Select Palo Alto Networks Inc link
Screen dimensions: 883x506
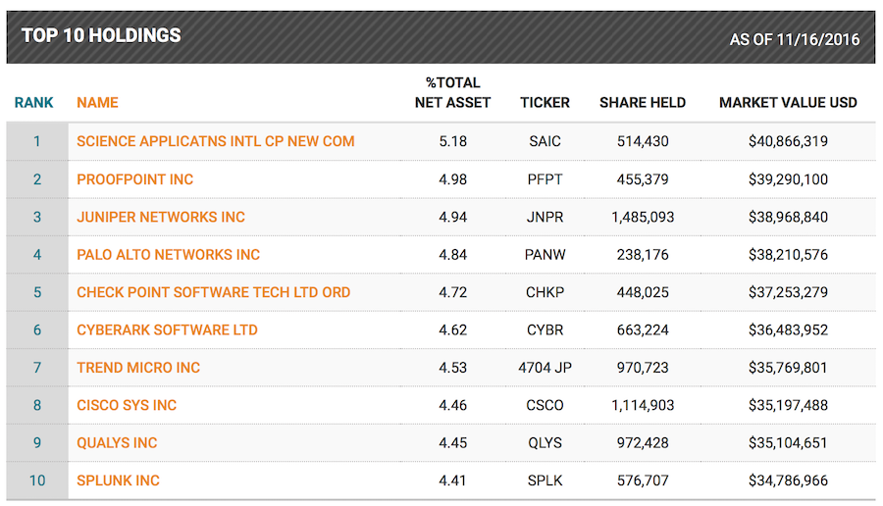coord(168,255)
